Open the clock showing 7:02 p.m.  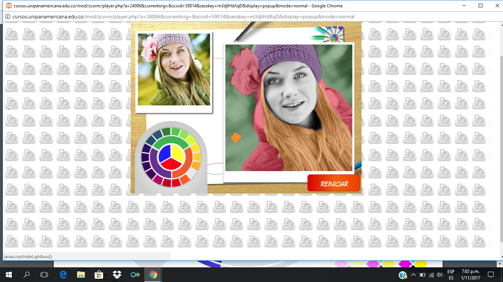click(x=470, y=275)
